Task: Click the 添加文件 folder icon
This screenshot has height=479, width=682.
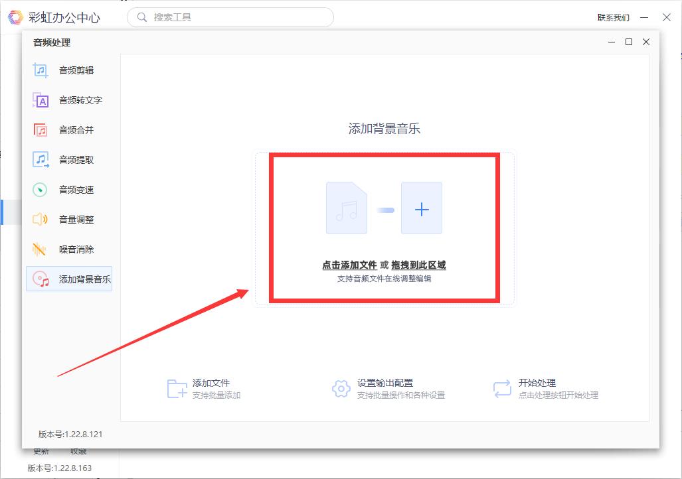Action: tap(175, 388)
